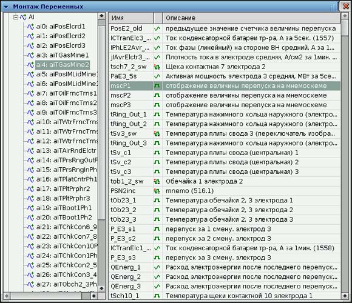
Task: Collapse the Монтаж Переменных panel arrow
Action: (x=6, y=7)
